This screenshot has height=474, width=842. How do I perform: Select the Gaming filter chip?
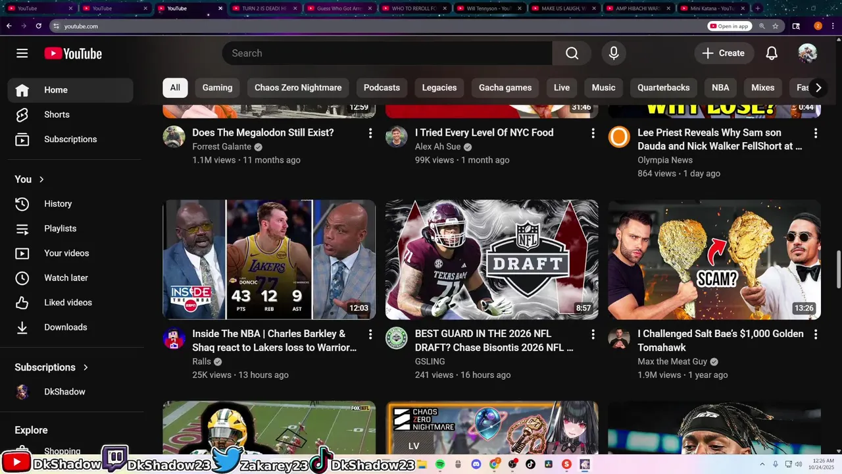tap(217, 88)
